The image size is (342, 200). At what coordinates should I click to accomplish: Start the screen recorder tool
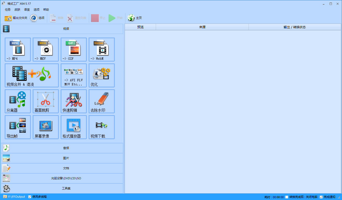[x=46, y=127]
